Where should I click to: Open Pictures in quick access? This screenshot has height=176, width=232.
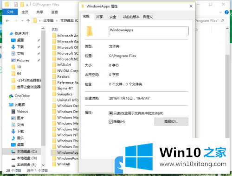pos(23,60)
